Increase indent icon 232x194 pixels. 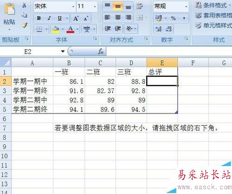pyautogui.click(x=118, y=29)
